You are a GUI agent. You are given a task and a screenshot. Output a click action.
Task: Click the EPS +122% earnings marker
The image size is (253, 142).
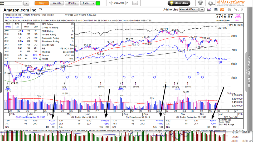click(8, 83)
